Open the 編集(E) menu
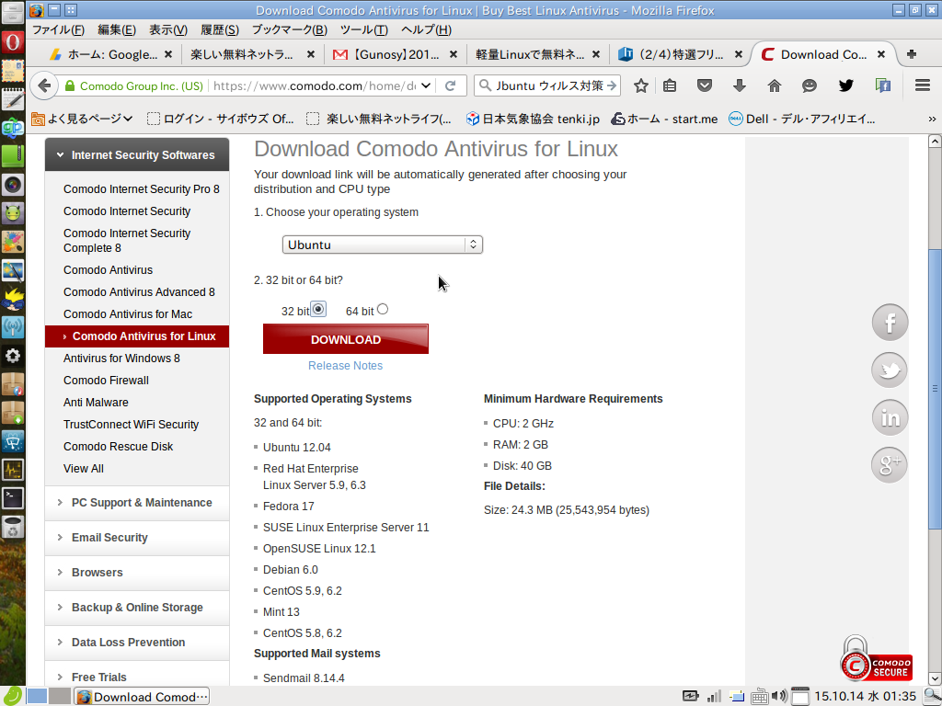 (x=117, y=29)
